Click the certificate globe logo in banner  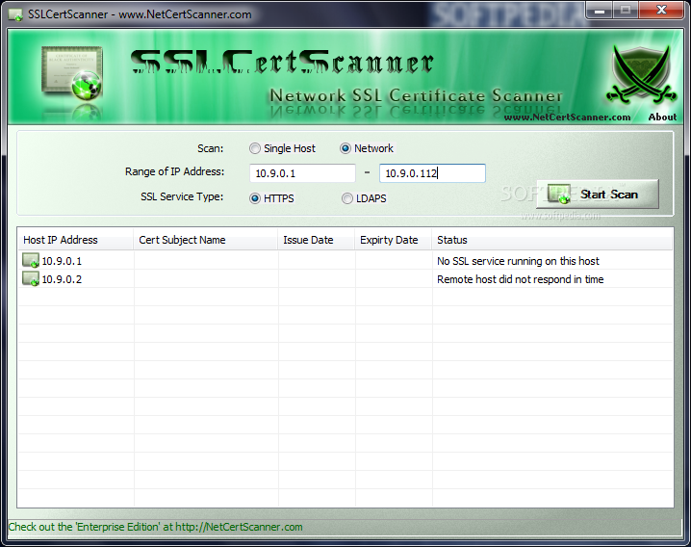click(72, 73)
